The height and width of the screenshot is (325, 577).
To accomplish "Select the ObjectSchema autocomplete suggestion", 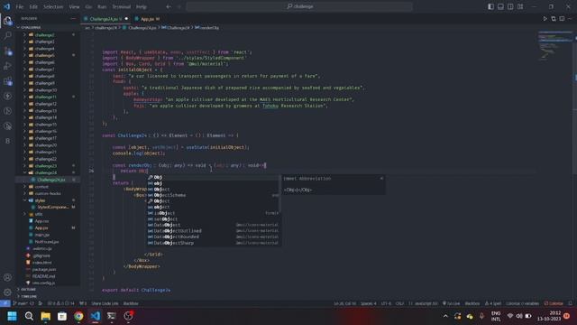I will (x=214, y=195).
